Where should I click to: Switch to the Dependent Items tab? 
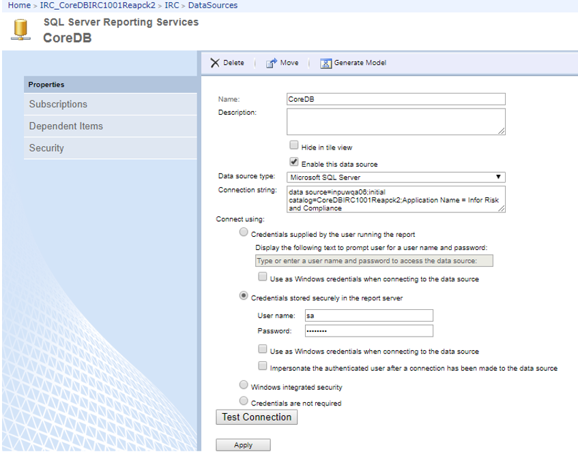click(66, 126)
